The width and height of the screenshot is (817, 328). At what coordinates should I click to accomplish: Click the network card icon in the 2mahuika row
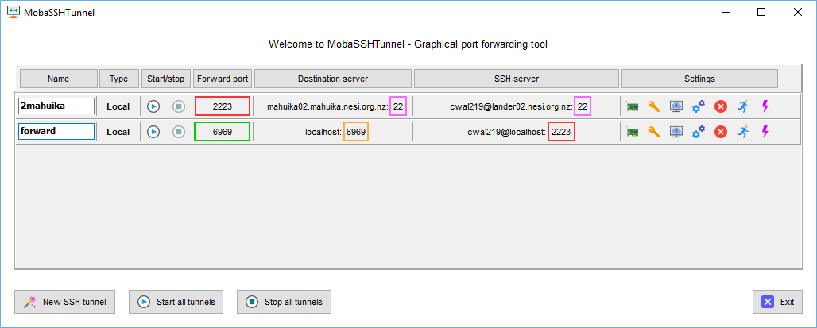(x=632, y=106)
